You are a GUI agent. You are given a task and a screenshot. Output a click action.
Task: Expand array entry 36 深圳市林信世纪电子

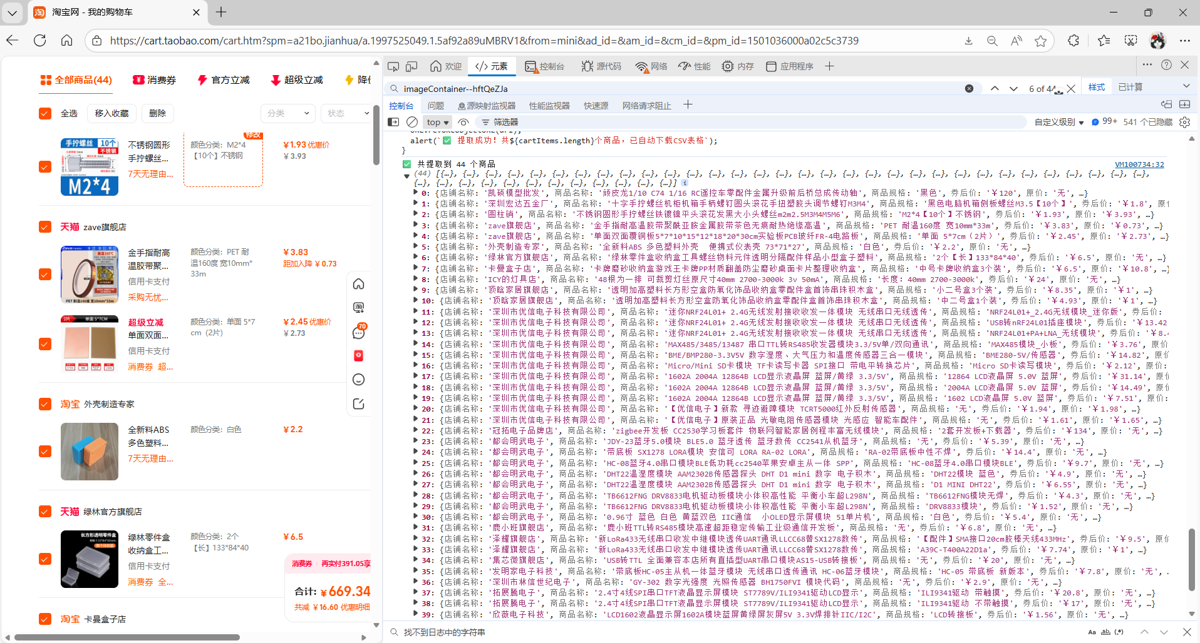[415, 582]
